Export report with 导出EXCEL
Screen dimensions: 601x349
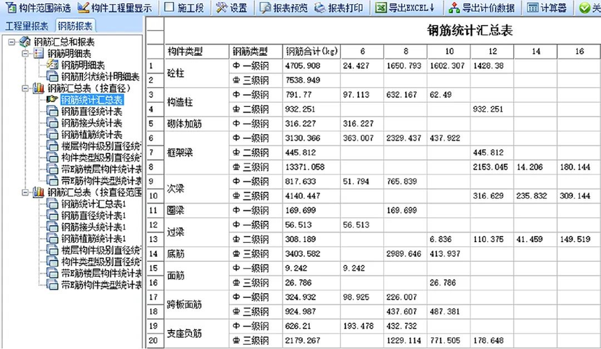pos(405,7)
